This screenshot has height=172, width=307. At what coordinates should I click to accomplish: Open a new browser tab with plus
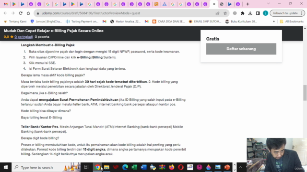(248, 4)
